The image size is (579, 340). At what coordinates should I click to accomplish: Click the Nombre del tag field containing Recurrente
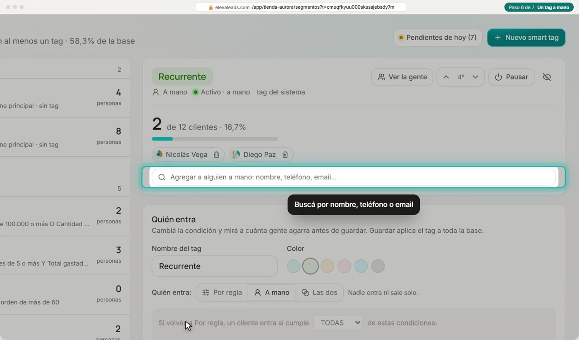click(x=215, y=266)
